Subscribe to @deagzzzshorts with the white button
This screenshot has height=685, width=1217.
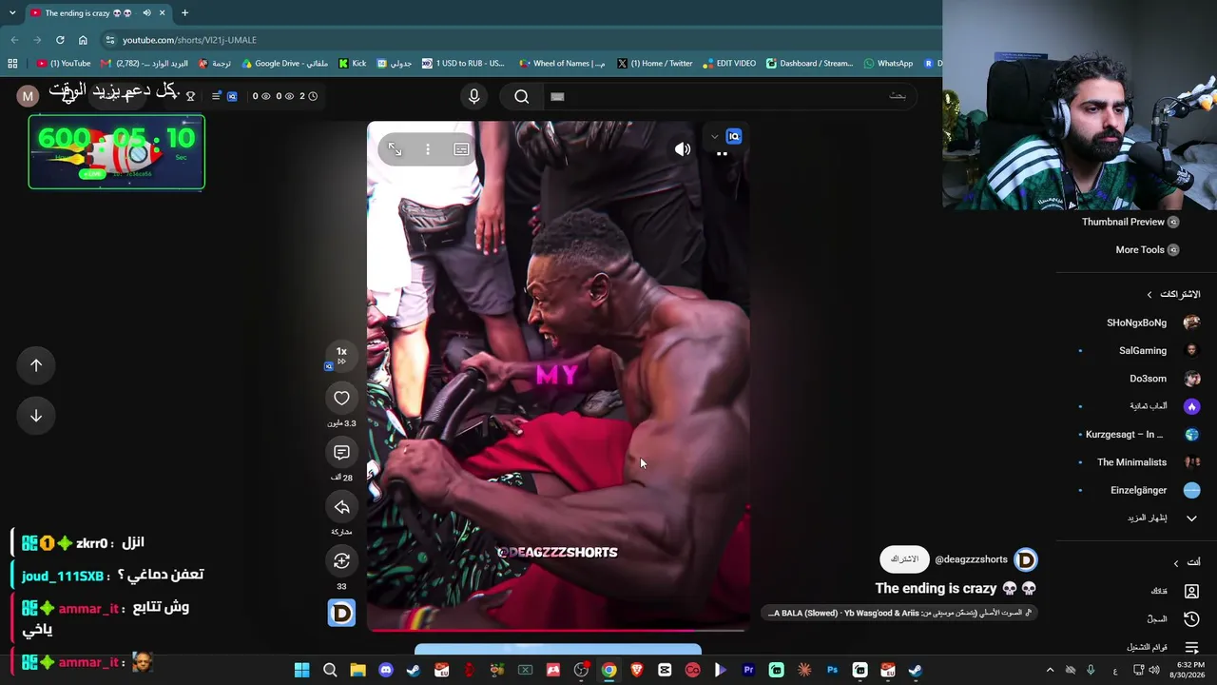coord(903,559)
